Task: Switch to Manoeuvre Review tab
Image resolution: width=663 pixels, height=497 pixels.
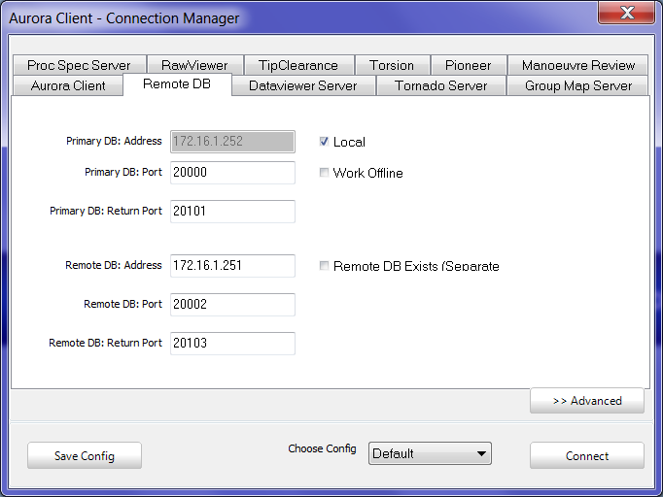Action: 578,65
